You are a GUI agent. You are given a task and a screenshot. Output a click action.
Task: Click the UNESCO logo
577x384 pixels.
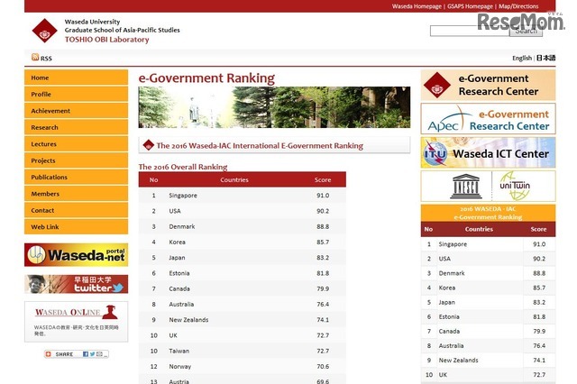click(465, 186)
